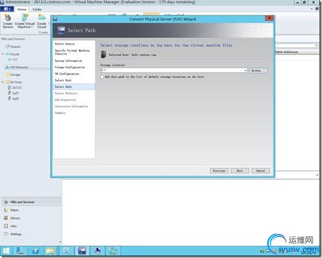Switch to the Home ribbon tab
Viewport: 322px width, 258px height.
click(21, 9)
